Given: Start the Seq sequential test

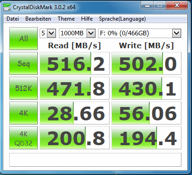Looking at the screenshot, I should point(23,63).
